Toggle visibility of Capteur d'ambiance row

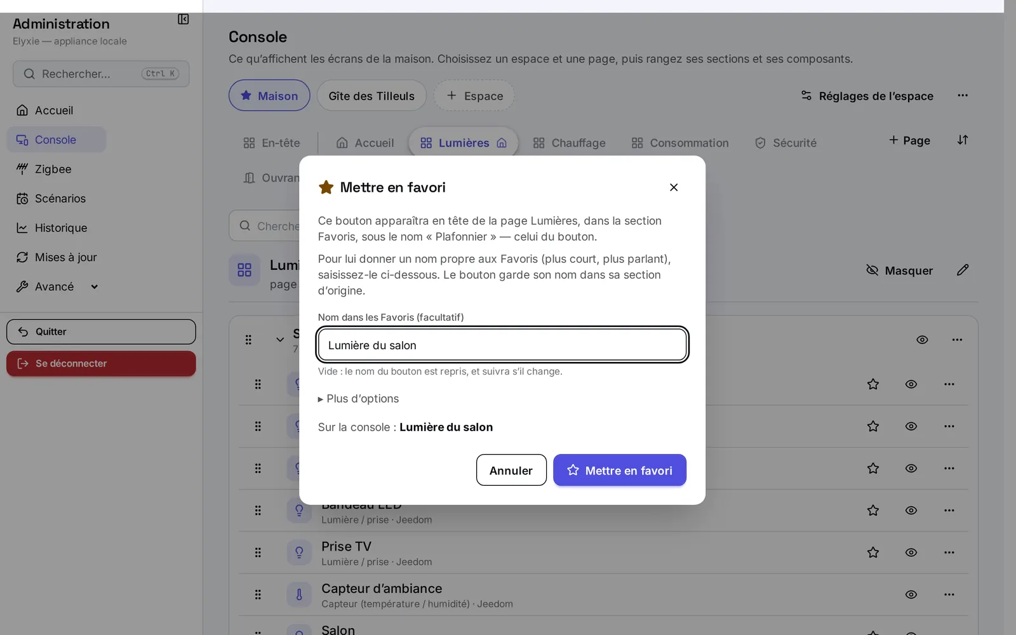point(911,594)
